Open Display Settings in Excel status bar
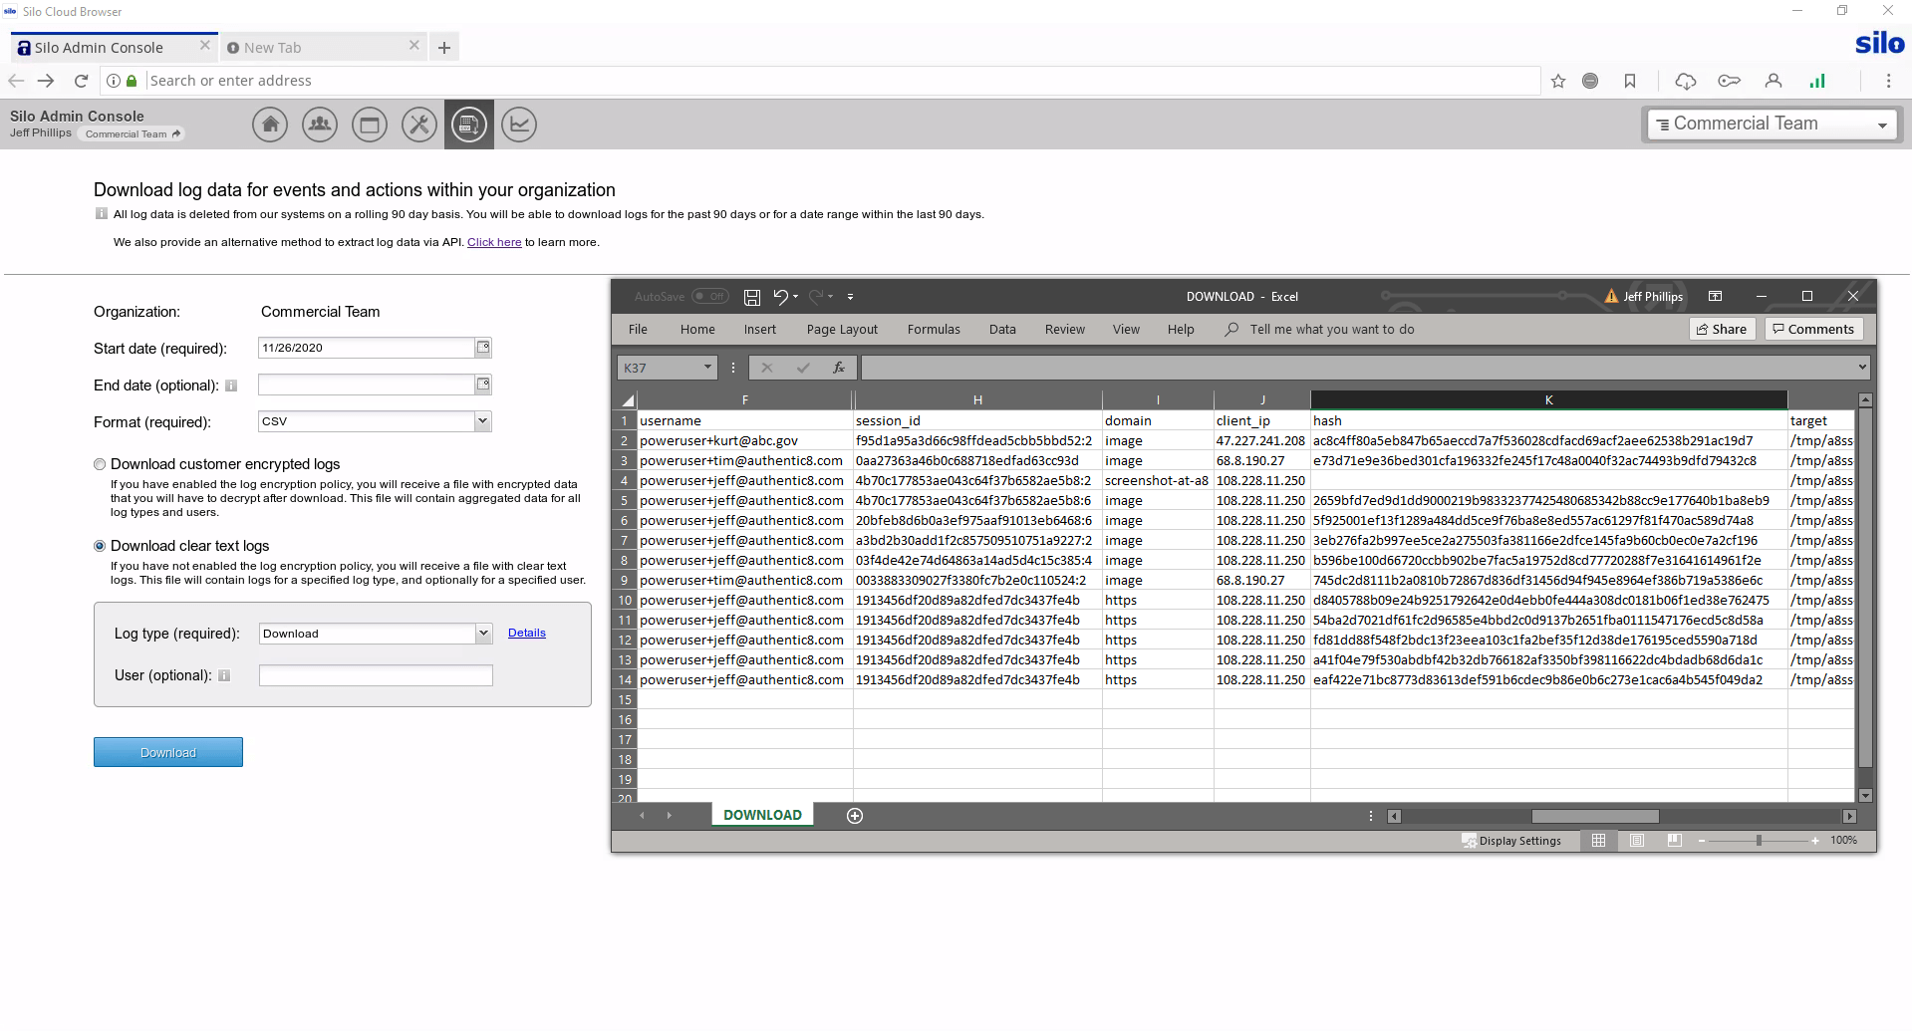1912x1031 pixels. (1511, 841)
